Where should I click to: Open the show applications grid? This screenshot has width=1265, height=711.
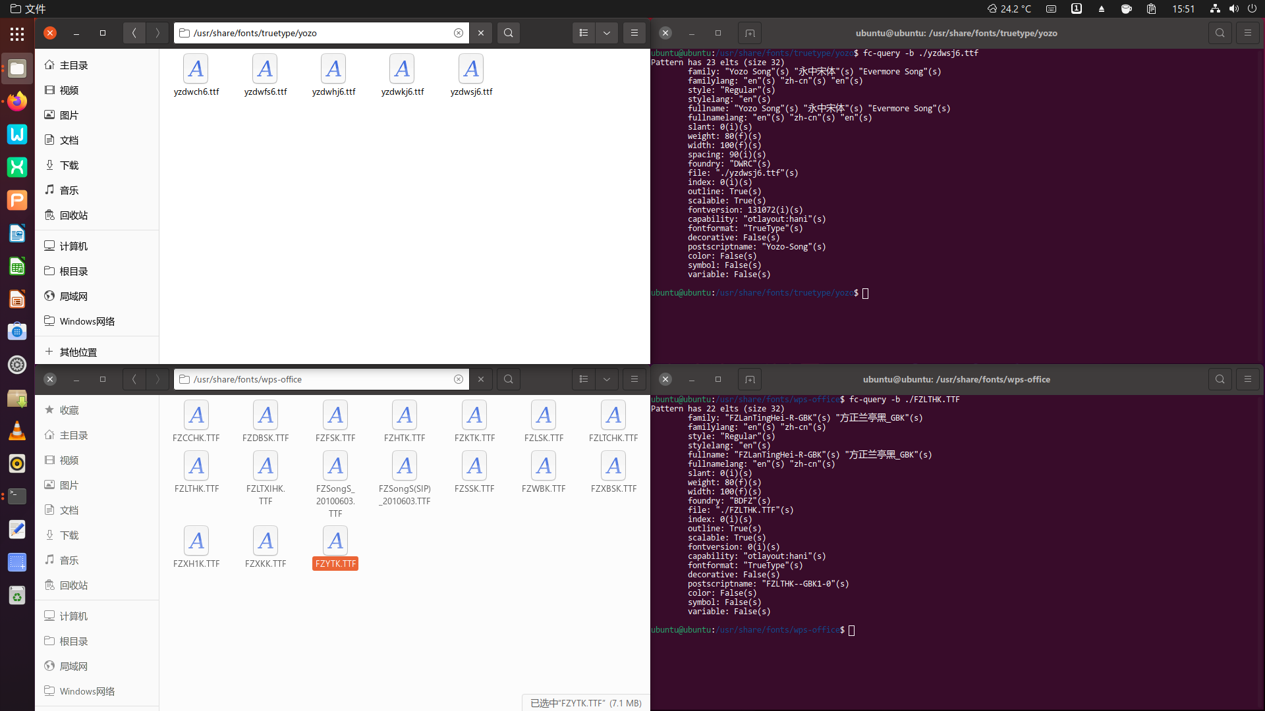tap(17, 34)
